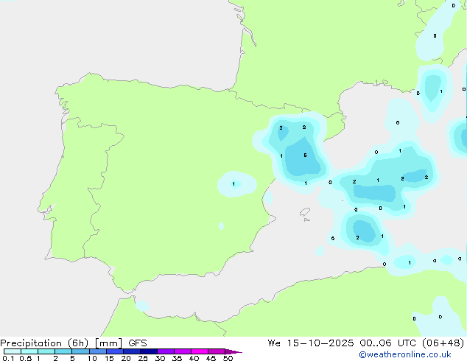Click the legend label '25'
This screenshot has width=467, height=361.
(x=143, y=358)
